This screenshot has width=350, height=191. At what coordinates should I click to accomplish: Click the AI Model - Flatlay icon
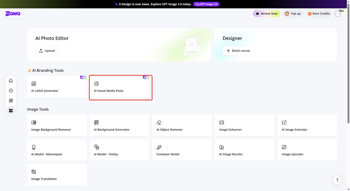pos(96,147)
